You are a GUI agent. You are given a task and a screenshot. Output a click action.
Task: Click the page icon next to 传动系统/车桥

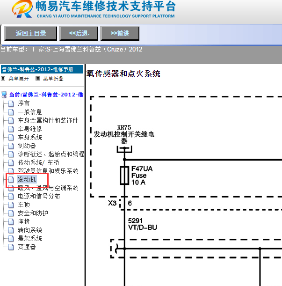11,162
